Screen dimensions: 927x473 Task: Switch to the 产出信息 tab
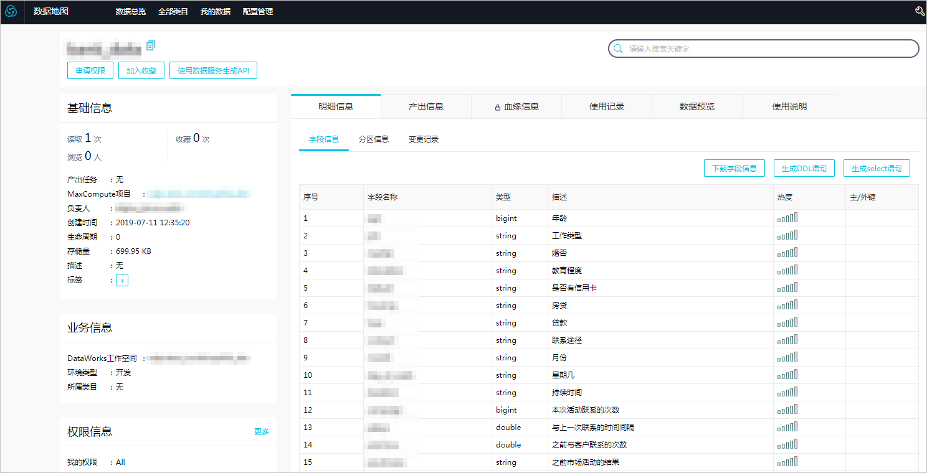[426, 106]
